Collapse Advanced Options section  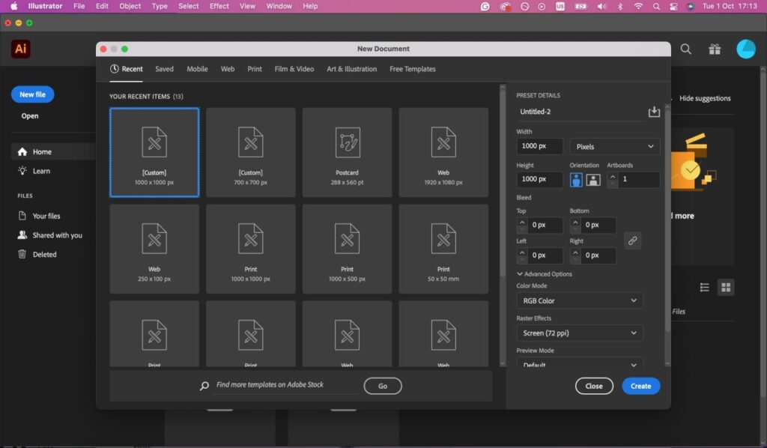coord(545,274)
